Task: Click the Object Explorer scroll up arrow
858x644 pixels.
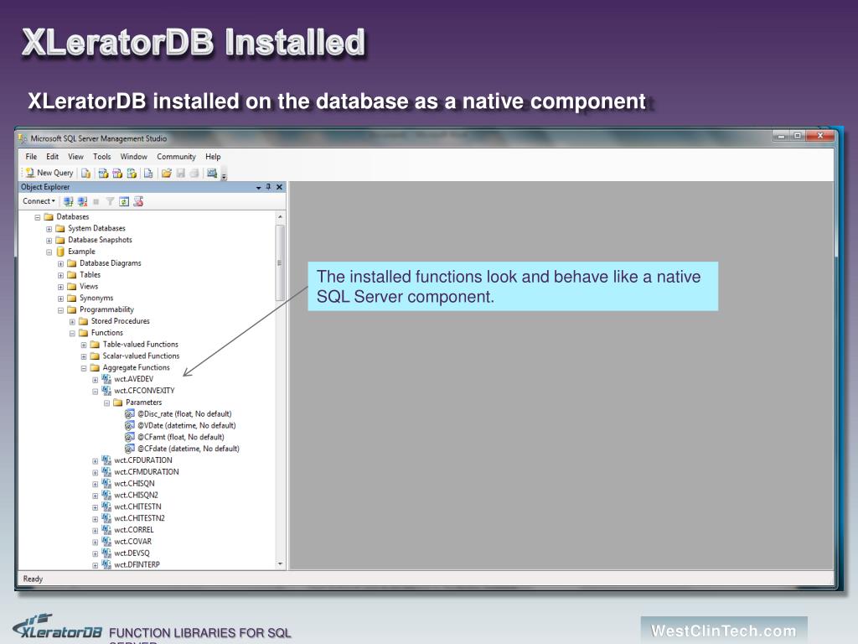Action: pos(280,217)
